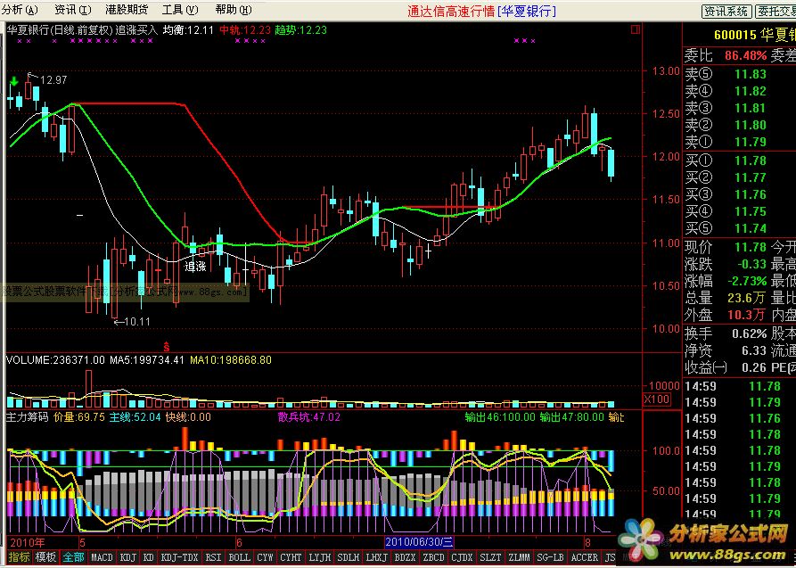Click the VOLUME:236371.00 label
This screenshot has height=568, width=796.
point(55,359)
